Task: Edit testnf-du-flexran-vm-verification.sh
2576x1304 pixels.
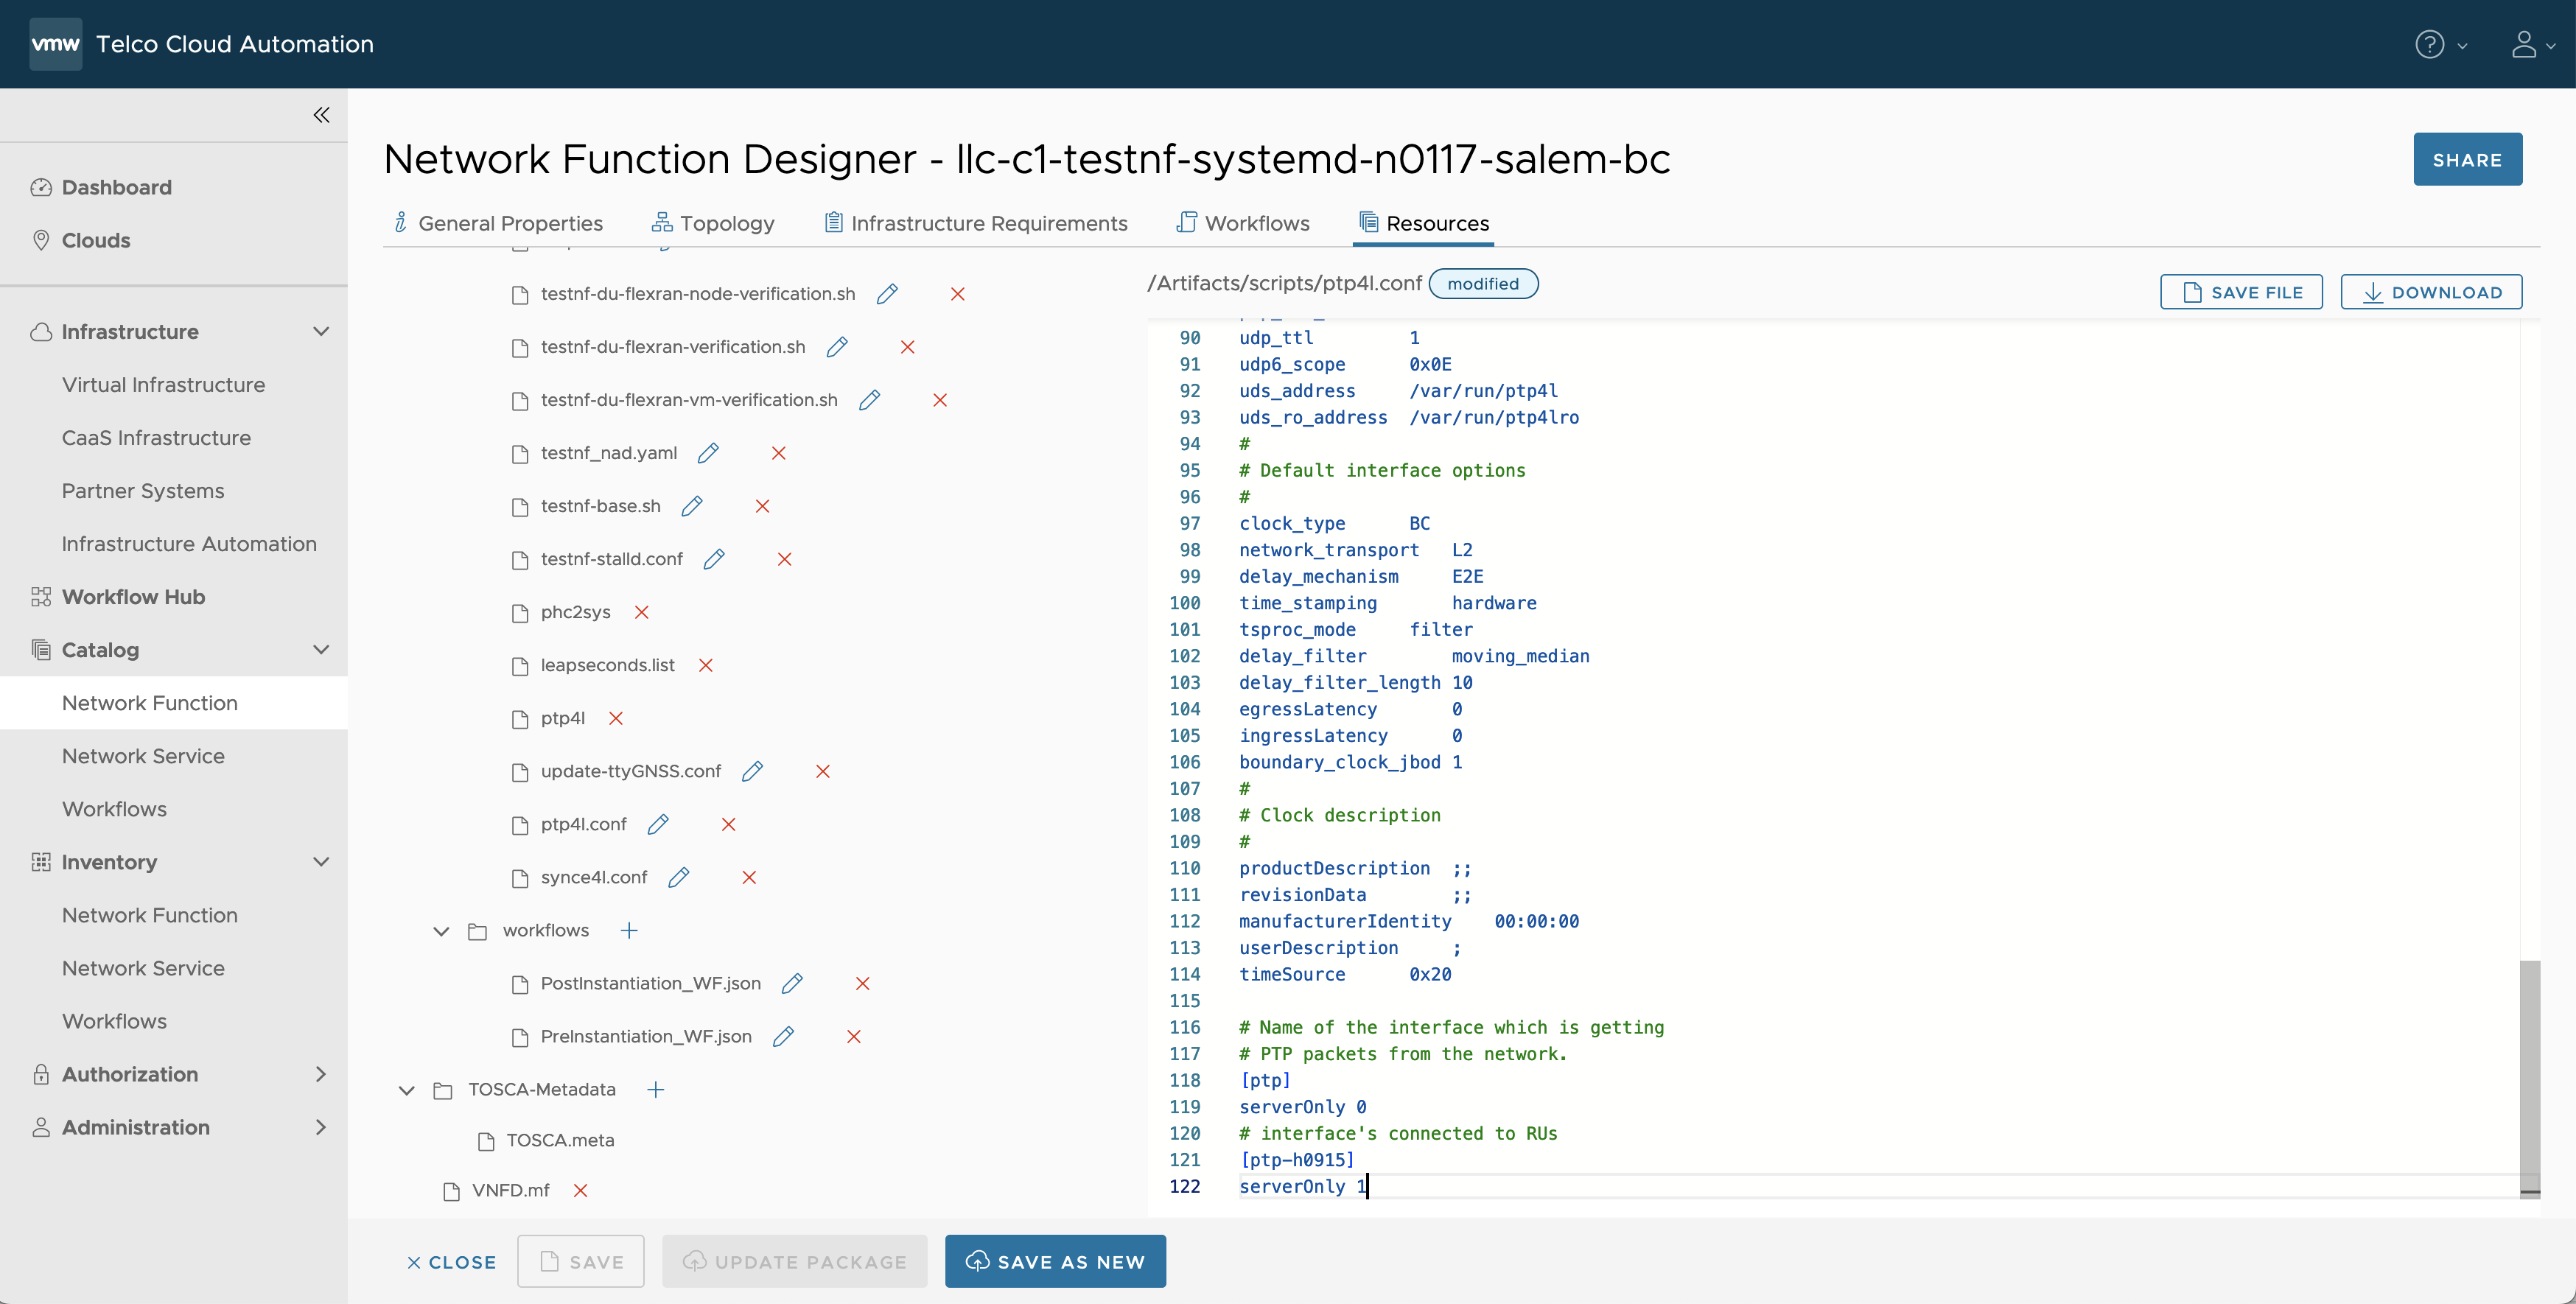Action: [x=869, y=400]
